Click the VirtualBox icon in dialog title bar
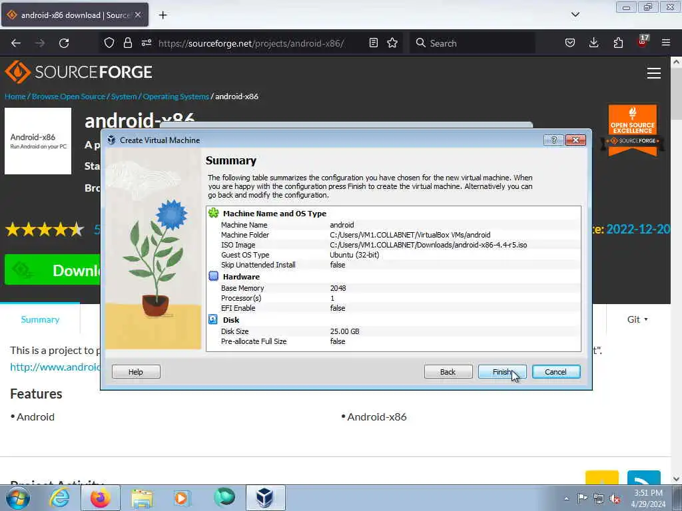Viewport: 682px width, 511px height. (111, 140)
